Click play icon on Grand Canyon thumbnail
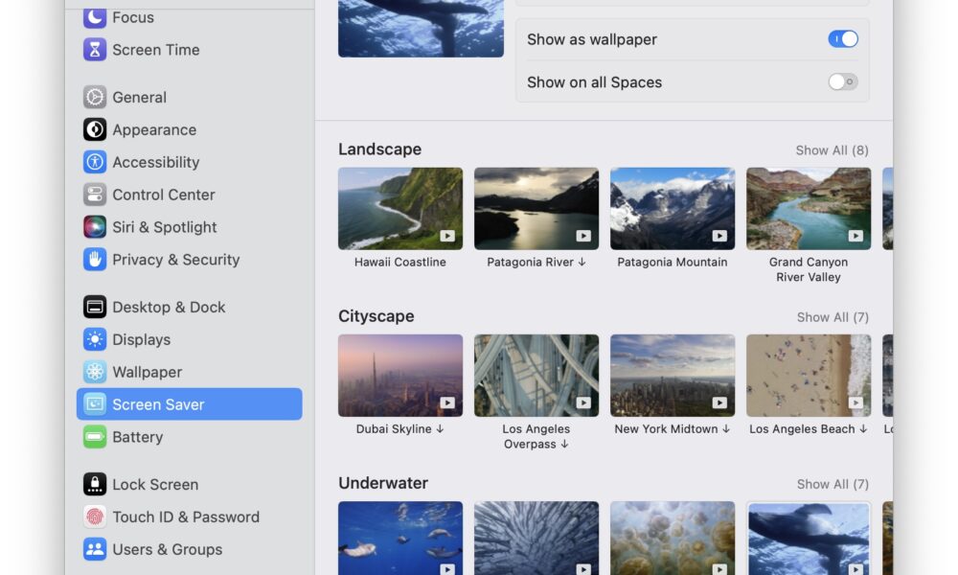Viewport: 958px width, 575px height. point(855,236)
